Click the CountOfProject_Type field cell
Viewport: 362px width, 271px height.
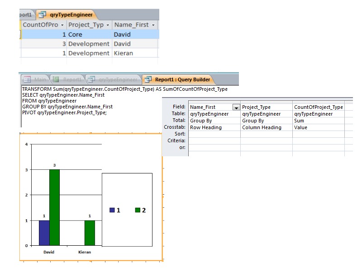[x=319, y=107]
